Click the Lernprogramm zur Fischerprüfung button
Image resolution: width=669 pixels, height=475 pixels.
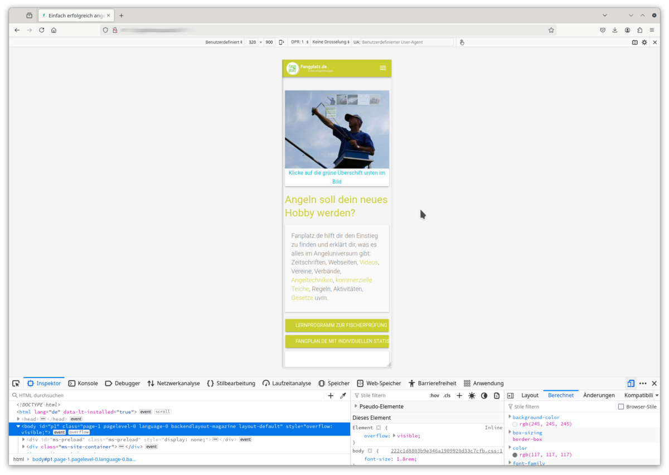[x=337, y=325]
